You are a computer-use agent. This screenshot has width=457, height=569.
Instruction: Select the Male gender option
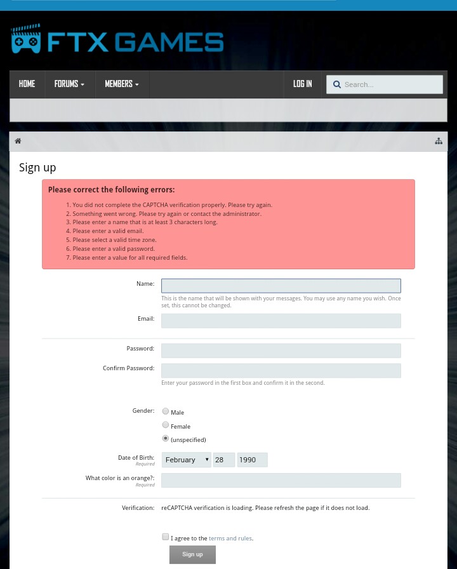[x=166, y=412]
